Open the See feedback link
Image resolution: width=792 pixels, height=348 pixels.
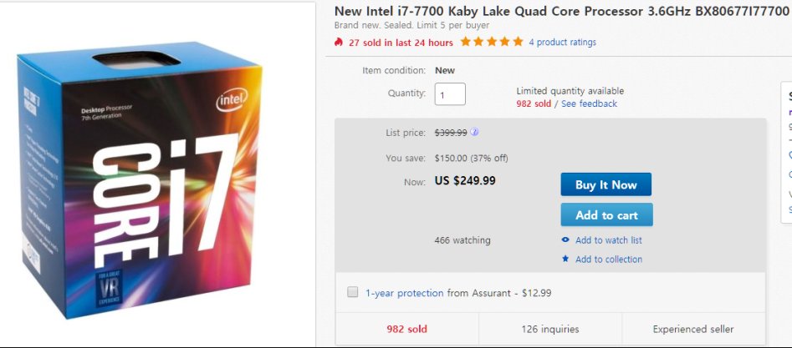point(589,103)
